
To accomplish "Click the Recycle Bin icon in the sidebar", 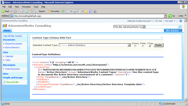I will (5, 82).
